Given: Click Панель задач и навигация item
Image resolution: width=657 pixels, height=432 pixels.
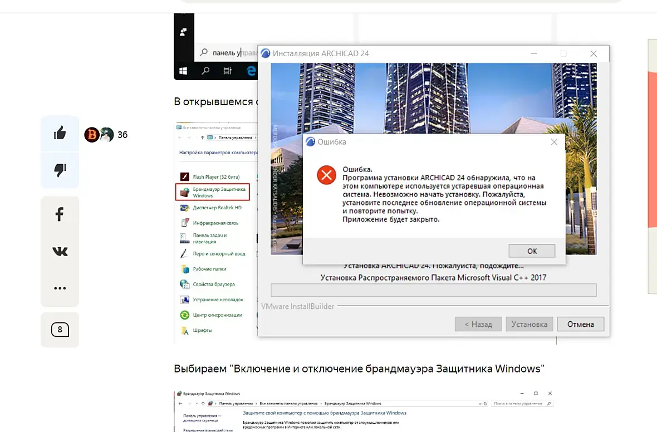Looking at the screenshot, I should 209,238.
